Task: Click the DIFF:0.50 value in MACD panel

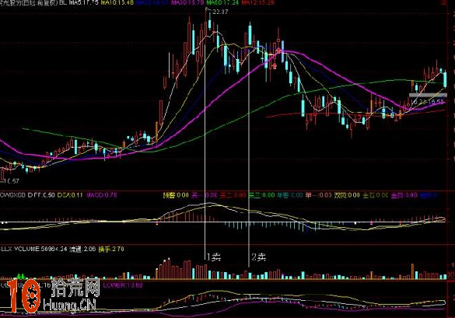Action: [x=41, y=195]
